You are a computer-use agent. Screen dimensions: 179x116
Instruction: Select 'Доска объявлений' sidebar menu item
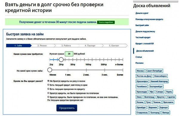[145, 51]
